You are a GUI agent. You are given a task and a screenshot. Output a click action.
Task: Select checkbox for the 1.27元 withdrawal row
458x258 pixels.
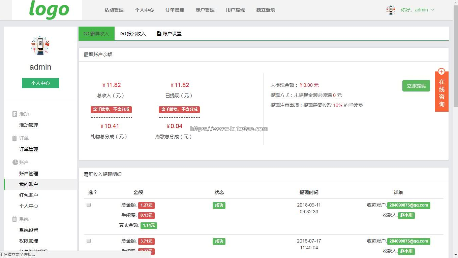coord(89,205)
